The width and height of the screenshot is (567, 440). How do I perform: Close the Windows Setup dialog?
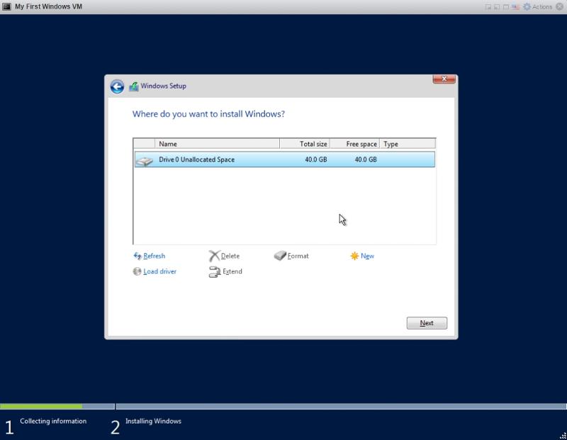(x=444, y=79)
